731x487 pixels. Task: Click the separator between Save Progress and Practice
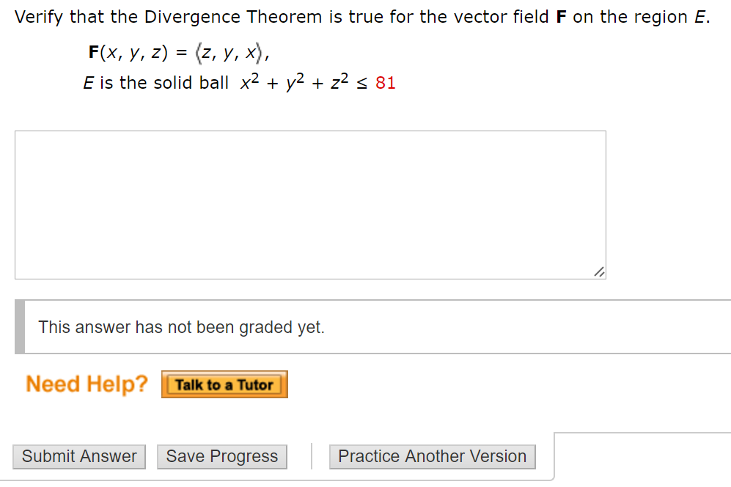[x=312, y=455]
